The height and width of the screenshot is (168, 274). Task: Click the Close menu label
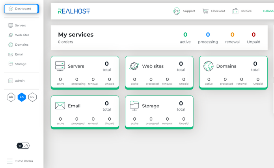(24, 161)
